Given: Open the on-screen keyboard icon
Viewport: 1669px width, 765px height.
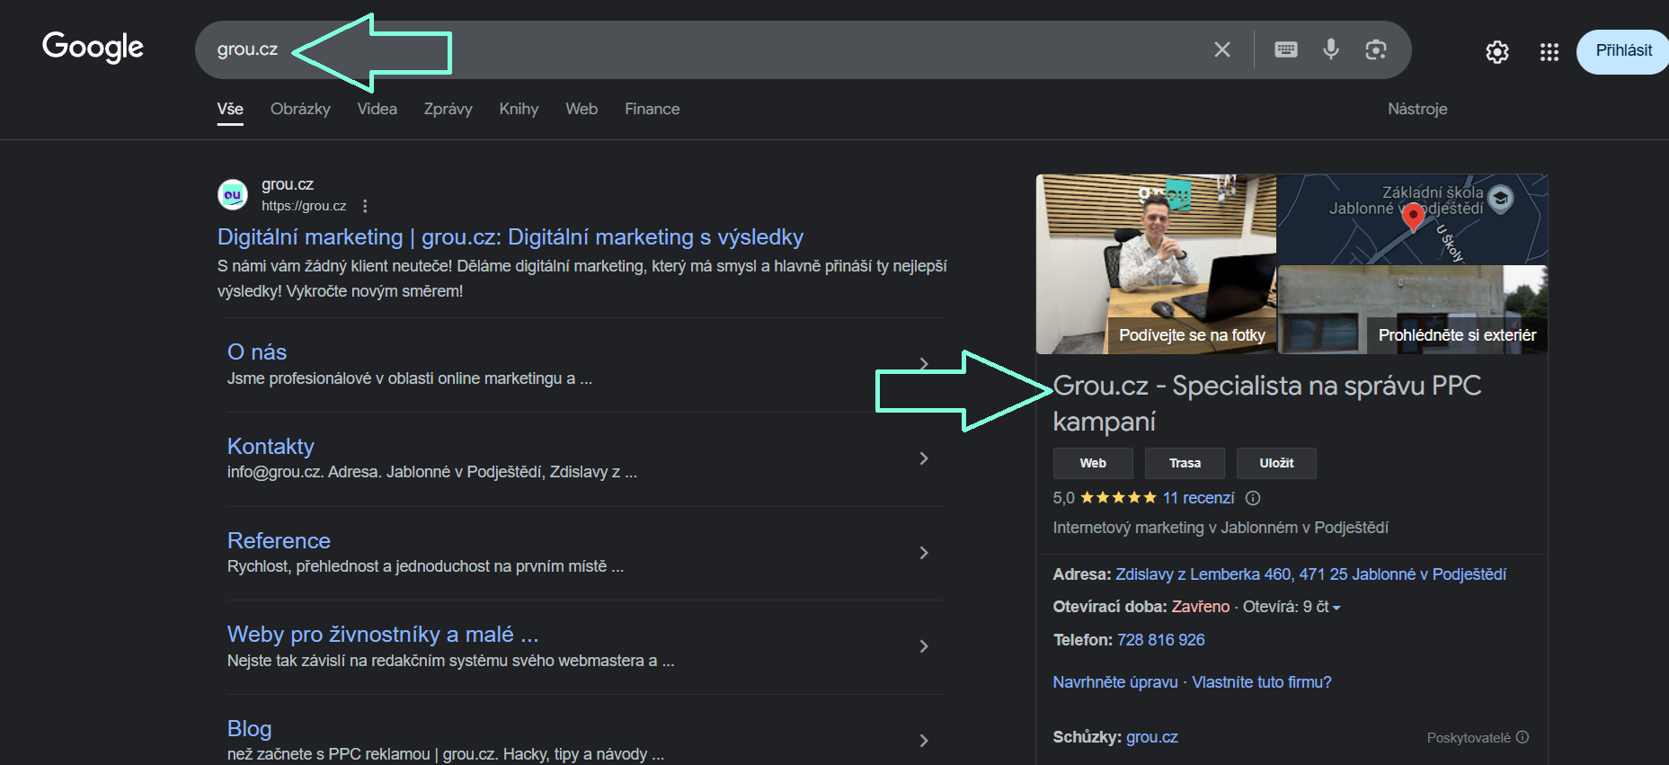Looking at the screenshot, I should click(x=1286, y=49).
